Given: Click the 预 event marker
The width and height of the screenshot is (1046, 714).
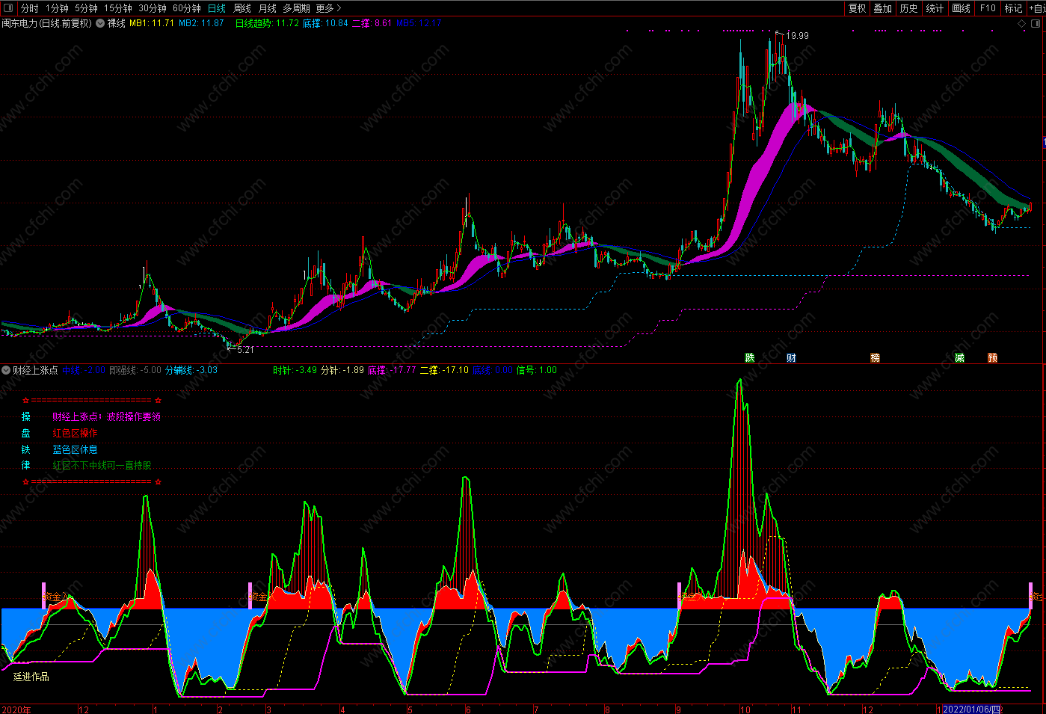Looking at the screenshot, I should tap(992, 357).
